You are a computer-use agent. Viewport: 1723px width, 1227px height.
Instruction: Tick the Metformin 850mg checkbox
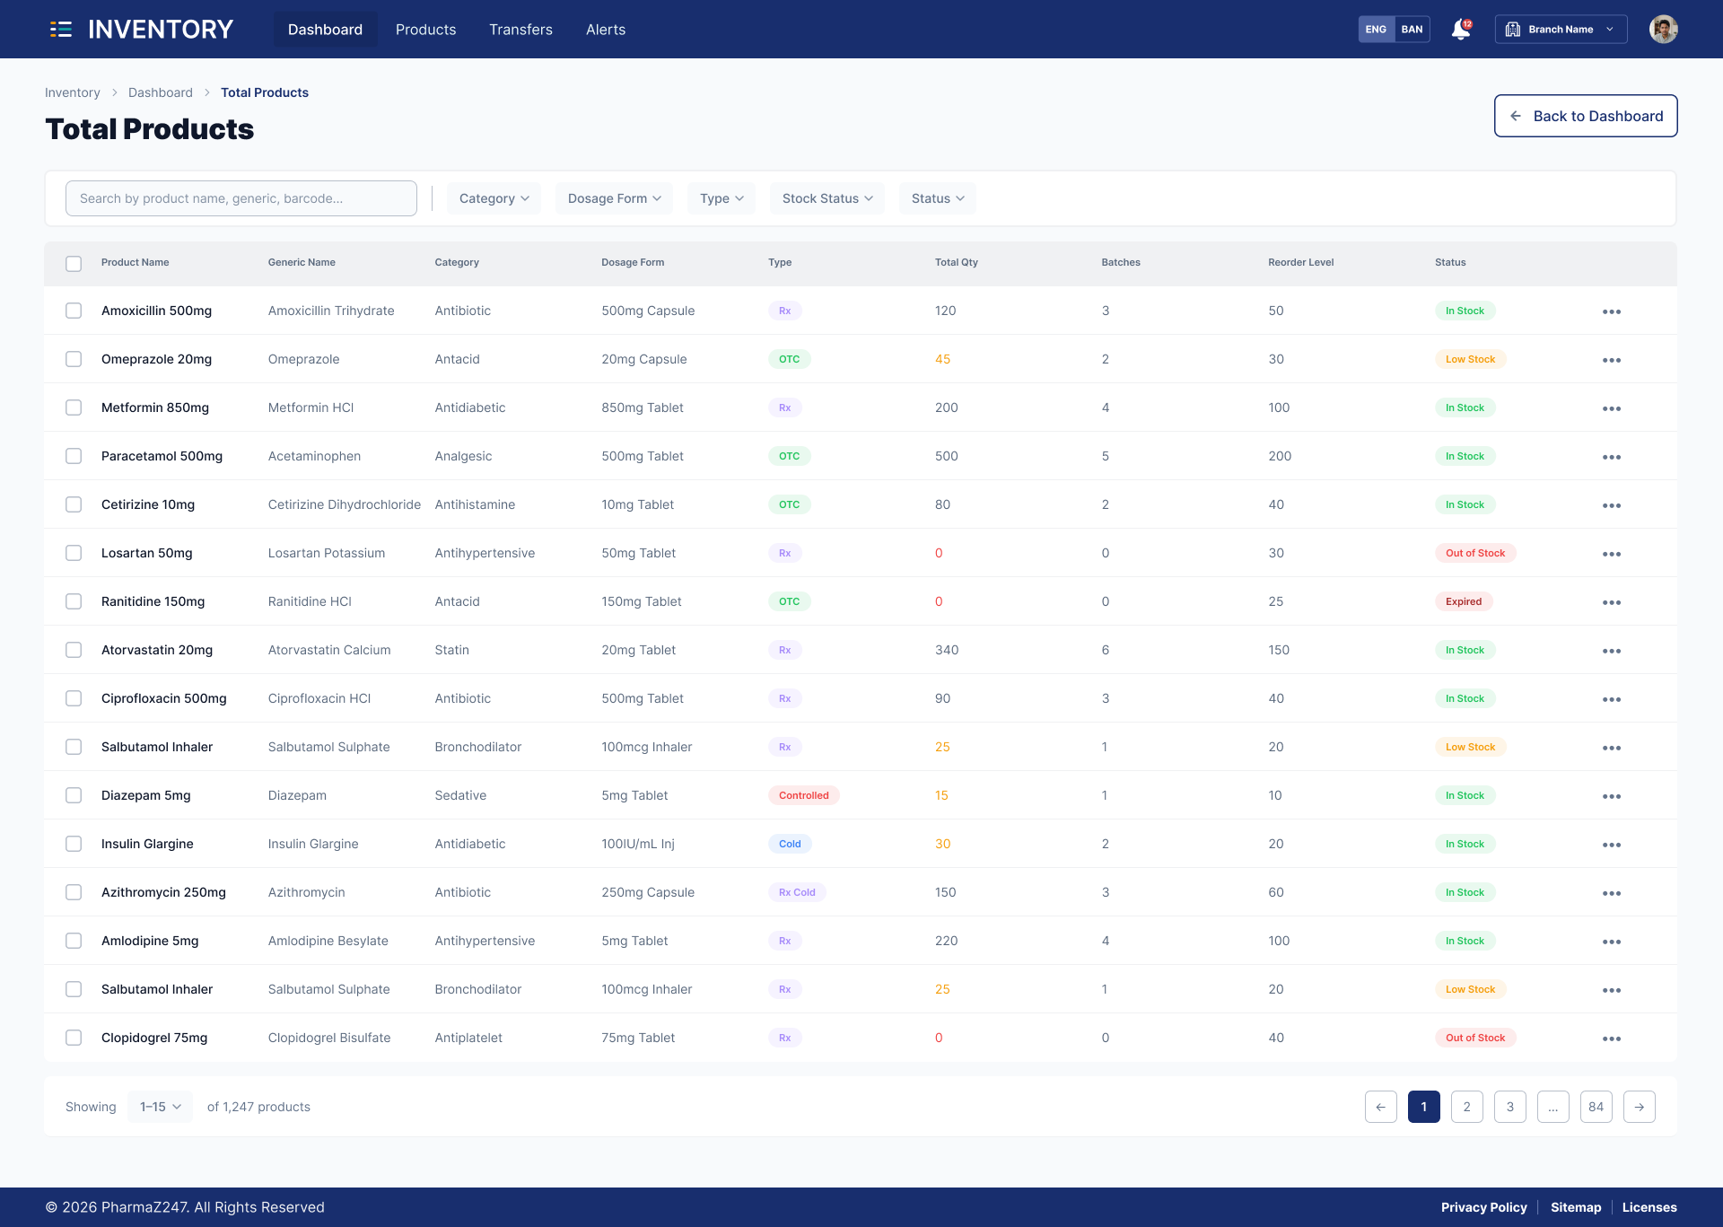click(x=74, y=408)
